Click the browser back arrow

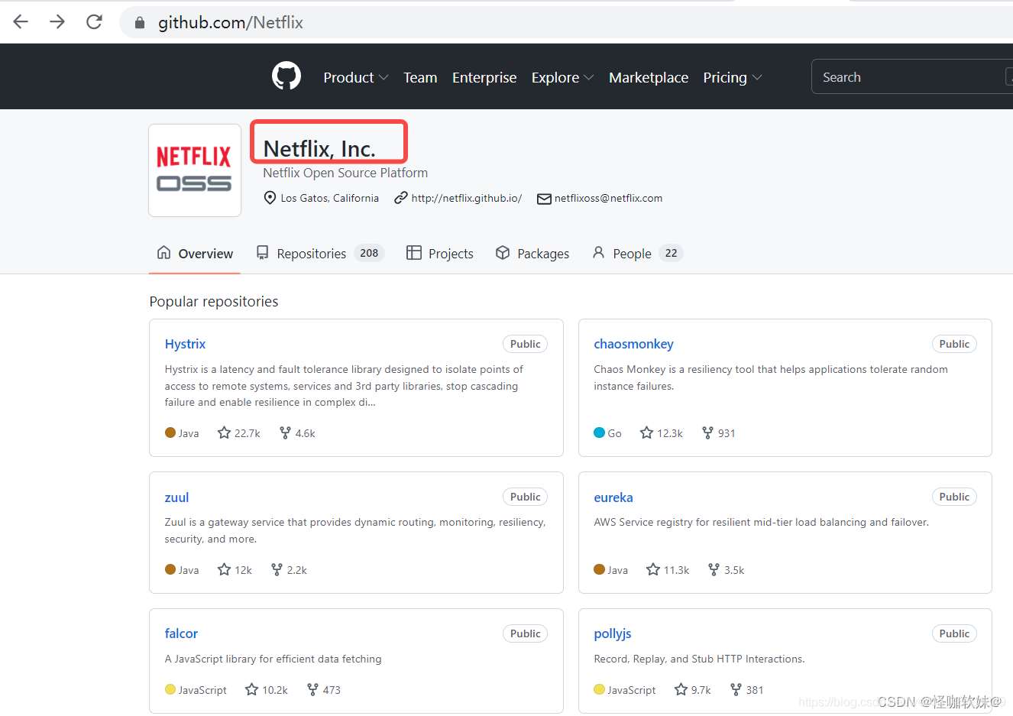(21, 22)
